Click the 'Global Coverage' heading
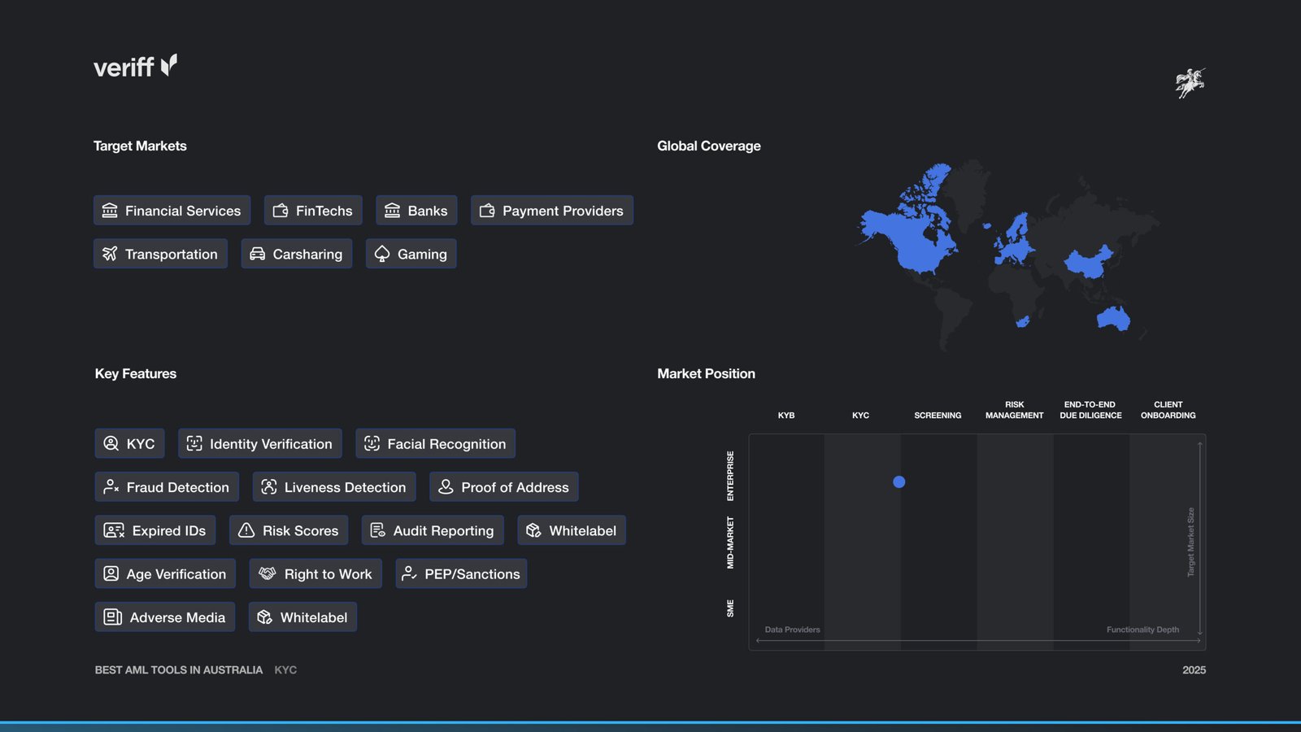The height and width of the screenshot is (732, 1301). pyautogui.click(x=709, y=146)
